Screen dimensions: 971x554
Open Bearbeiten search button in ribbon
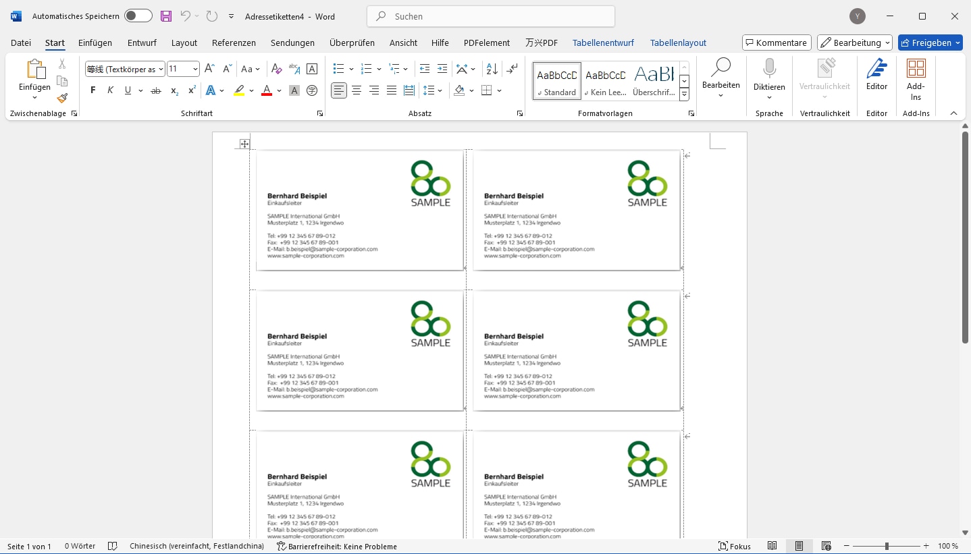(721, 78)
